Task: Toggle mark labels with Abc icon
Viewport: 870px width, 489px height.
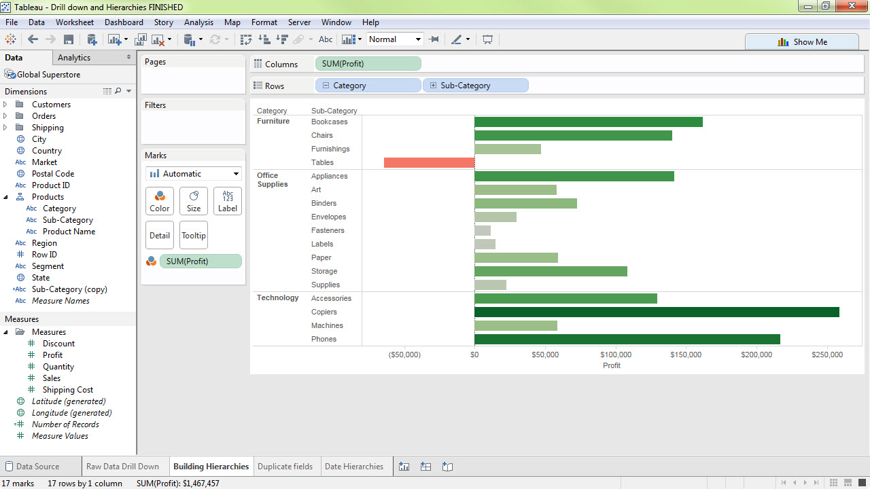Action: pos(326,39)
